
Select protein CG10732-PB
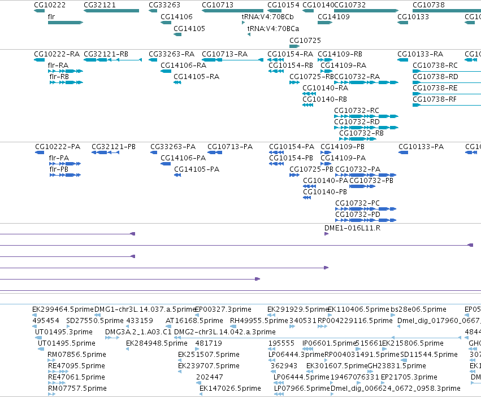point(371,181)
